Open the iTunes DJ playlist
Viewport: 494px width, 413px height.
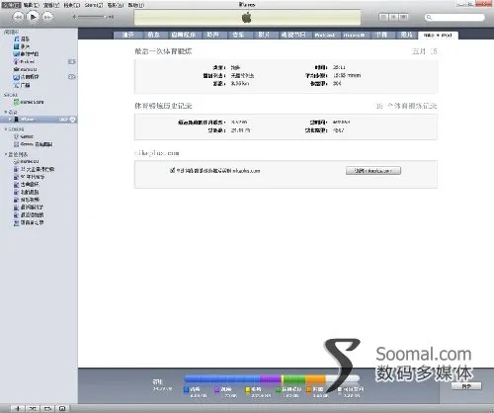(27, 161)
